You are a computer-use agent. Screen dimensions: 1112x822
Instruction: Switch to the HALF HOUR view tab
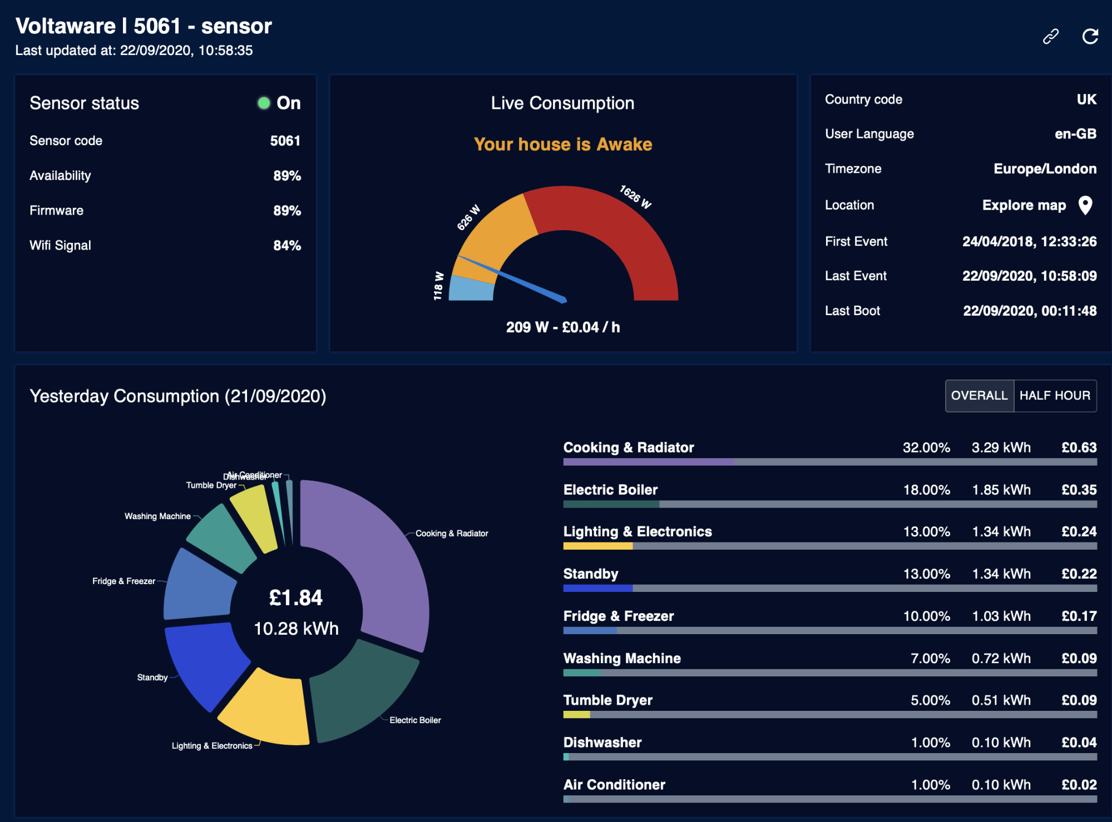1055,396
